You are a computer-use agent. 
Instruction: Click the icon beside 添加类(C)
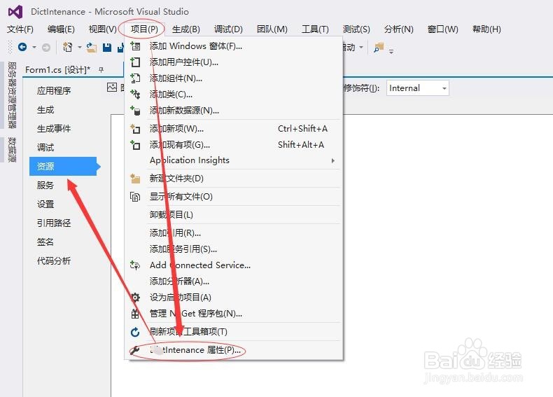tap(135, 95)
